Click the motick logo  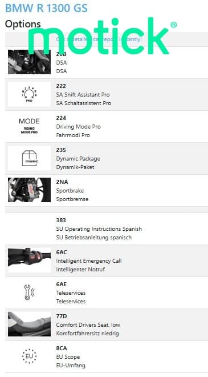click(103, 36)
